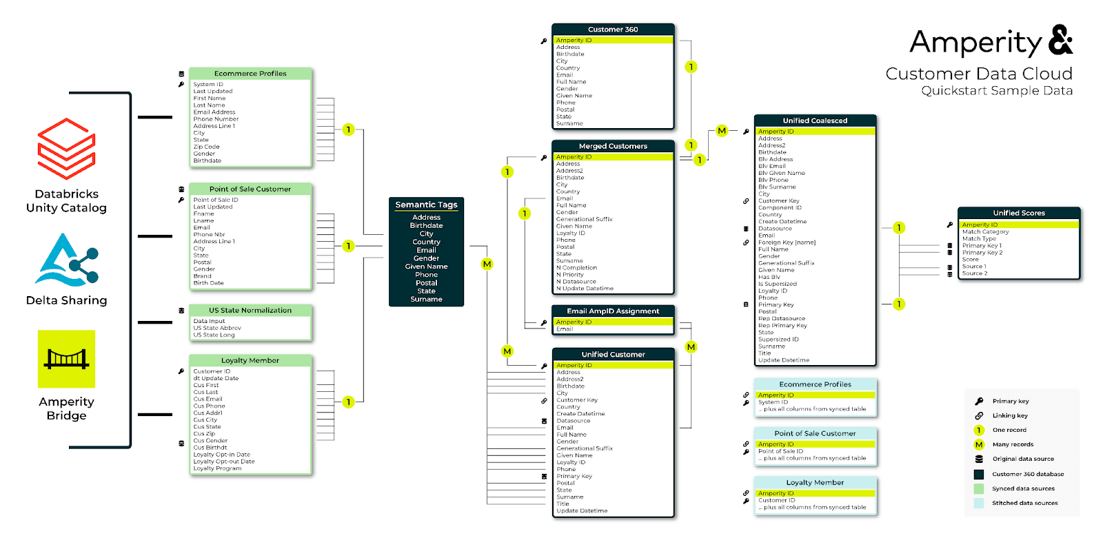Click the key icon beside Unified Customer Amperity ID

(x=544, y=366)
